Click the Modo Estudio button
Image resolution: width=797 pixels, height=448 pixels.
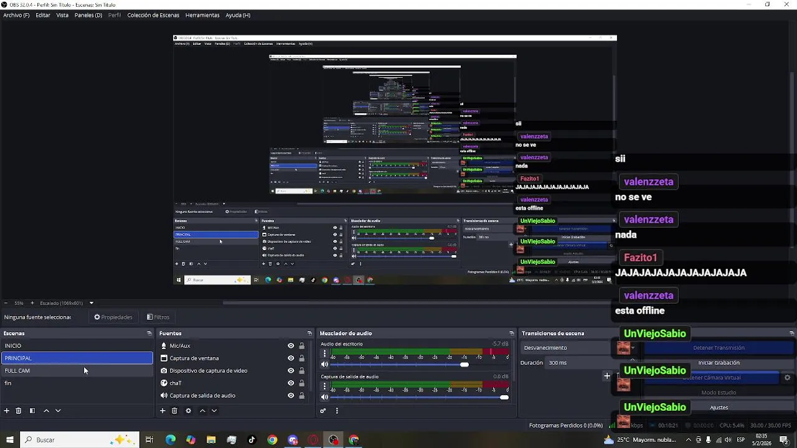click(x=719, y=393)
